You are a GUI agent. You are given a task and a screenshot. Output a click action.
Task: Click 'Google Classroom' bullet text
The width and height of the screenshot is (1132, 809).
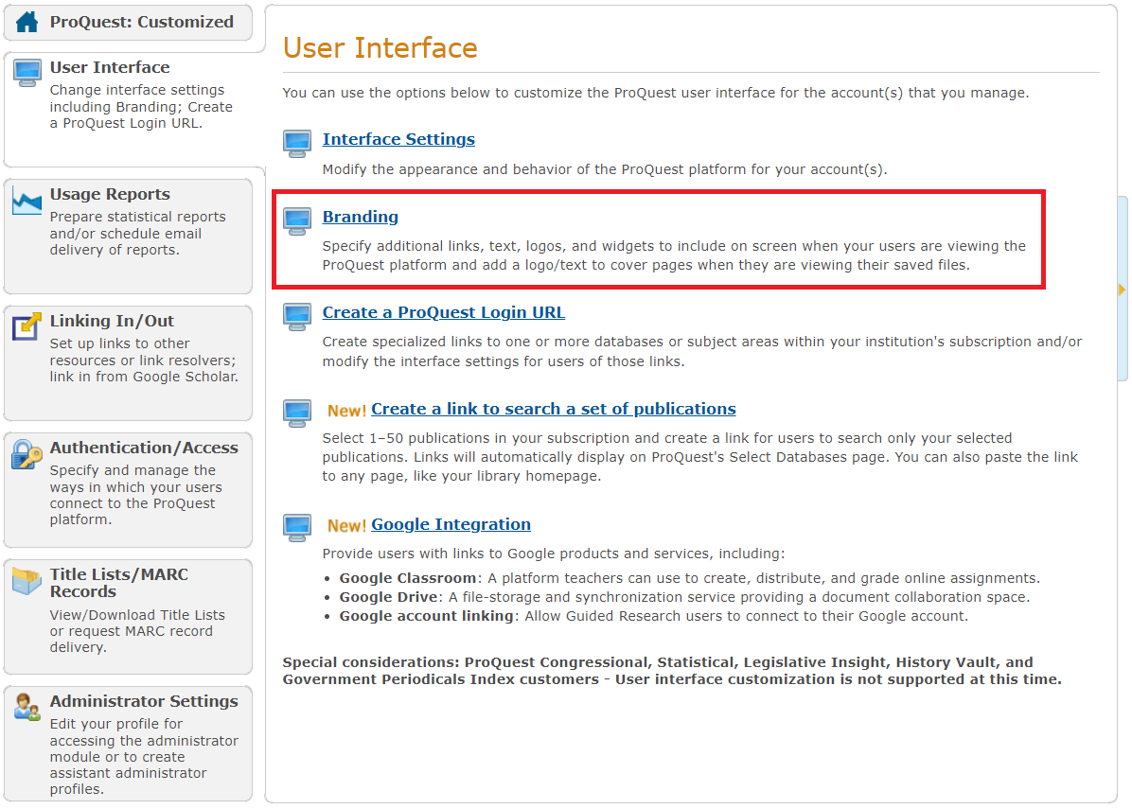click(689, 578)
